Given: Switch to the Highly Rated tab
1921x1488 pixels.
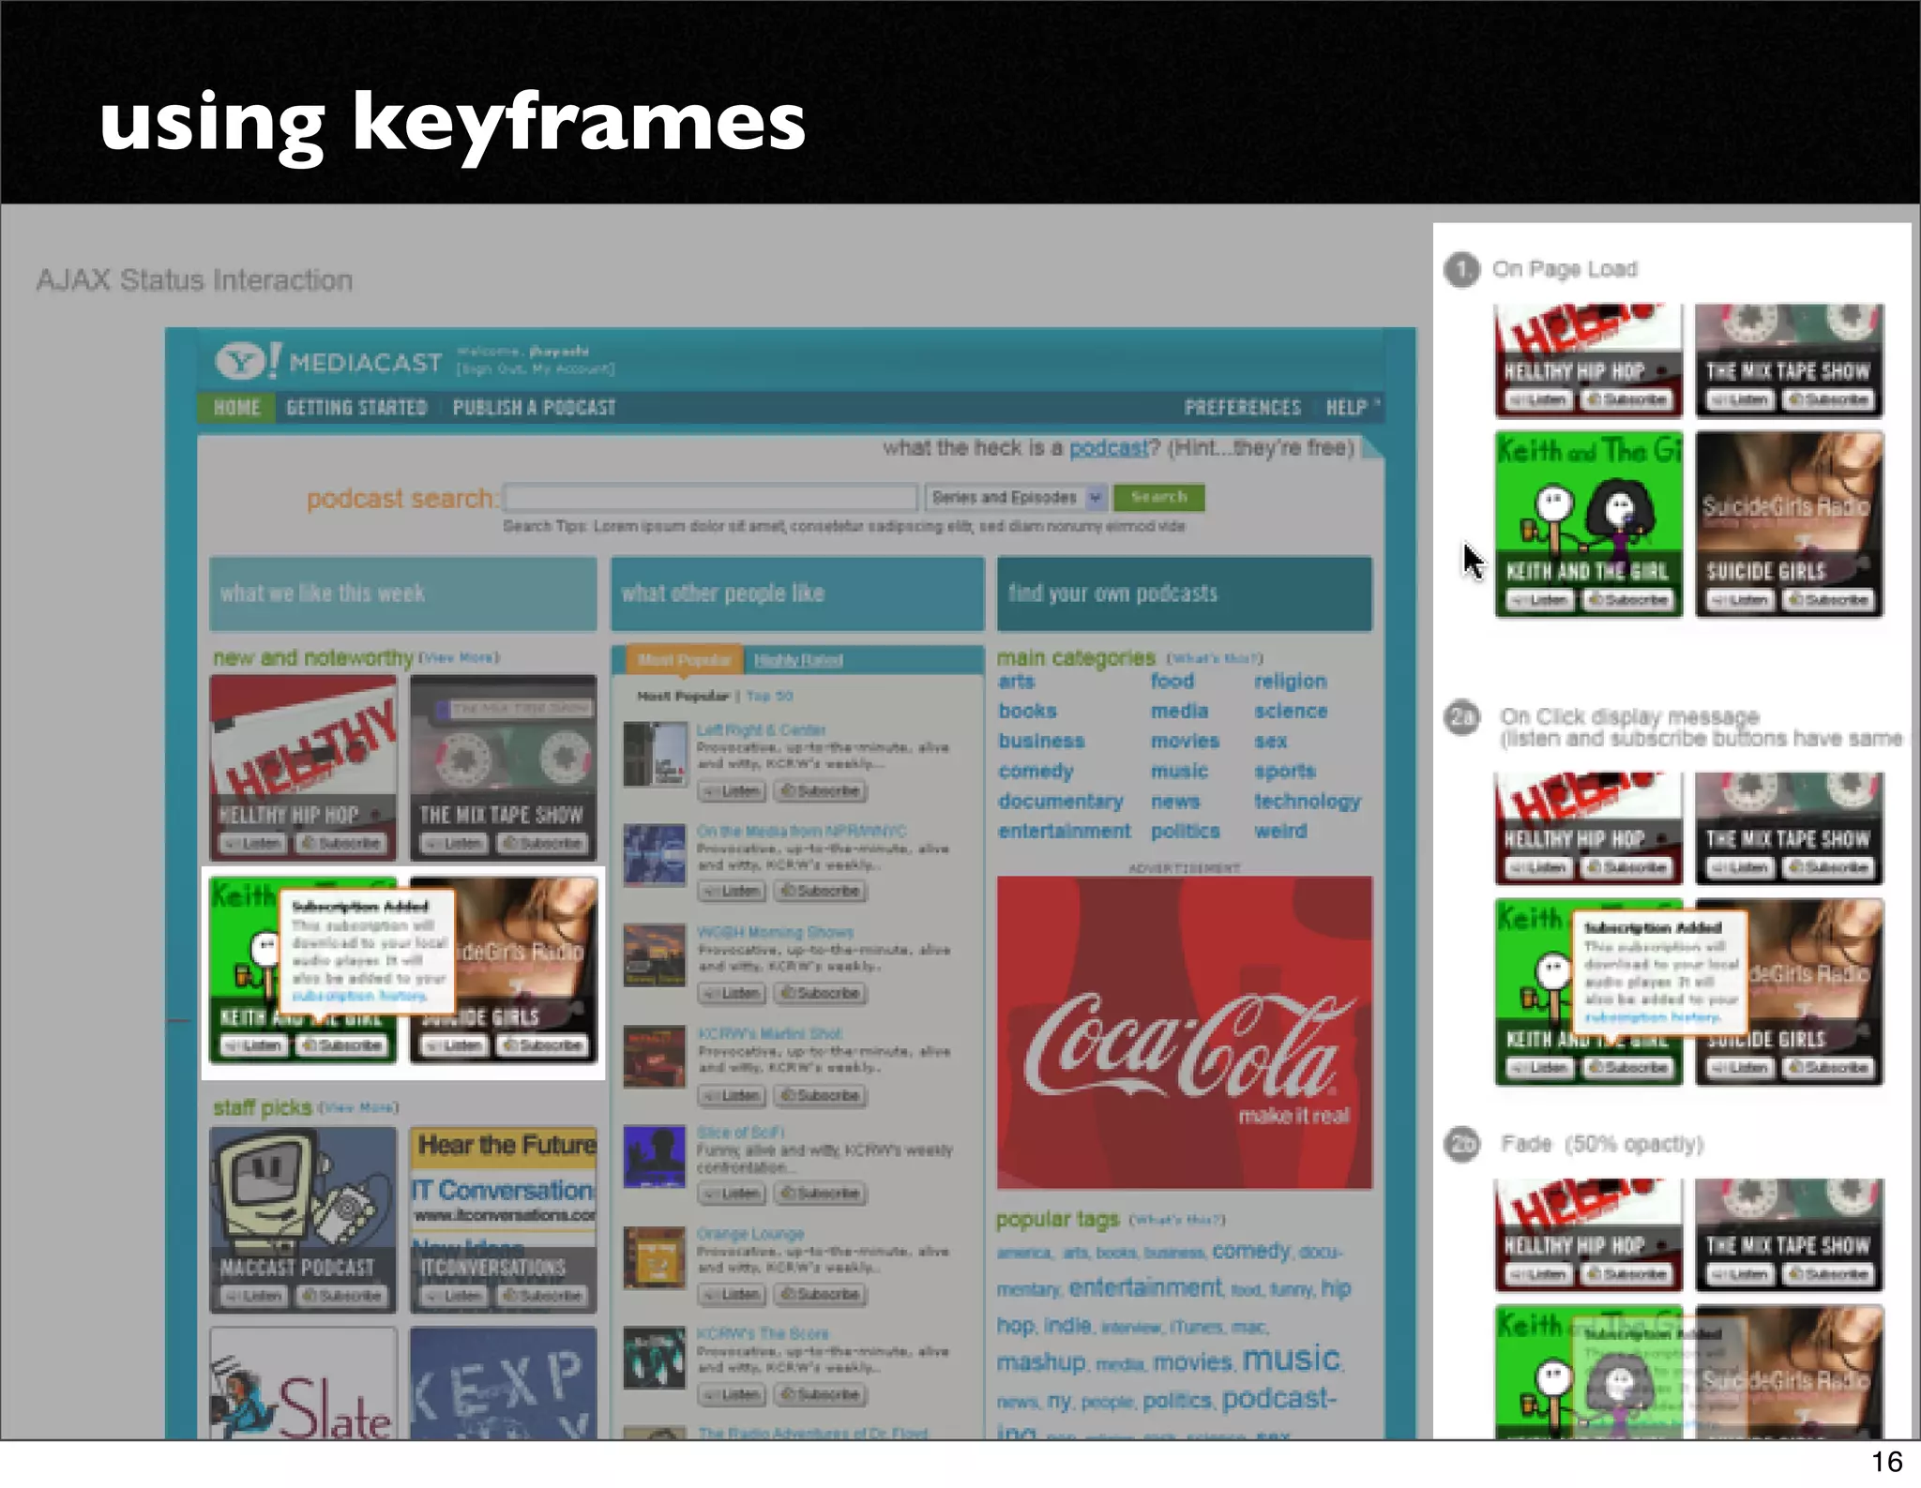Looking at the screenshot, I should click(x=798, y=660).
